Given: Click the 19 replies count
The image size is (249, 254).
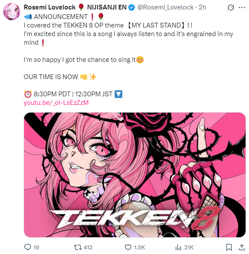Looking at the screenshot, I should (36, 248).
